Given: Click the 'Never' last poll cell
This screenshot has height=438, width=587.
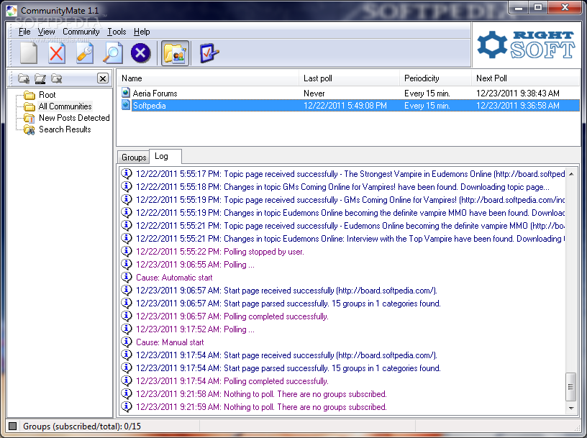Looking at the screenshot, I should [314, 93].
